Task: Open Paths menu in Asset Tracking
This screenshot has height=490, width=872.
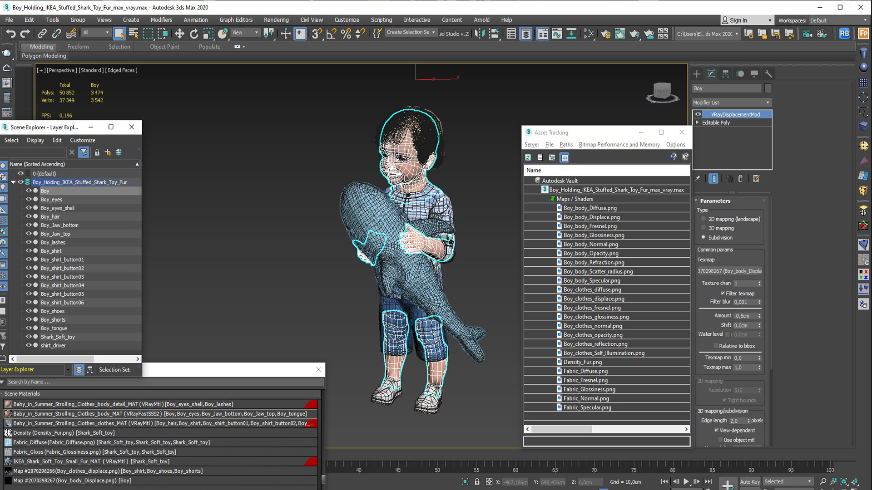Action: pyautogui.click(x=566, y=144)
